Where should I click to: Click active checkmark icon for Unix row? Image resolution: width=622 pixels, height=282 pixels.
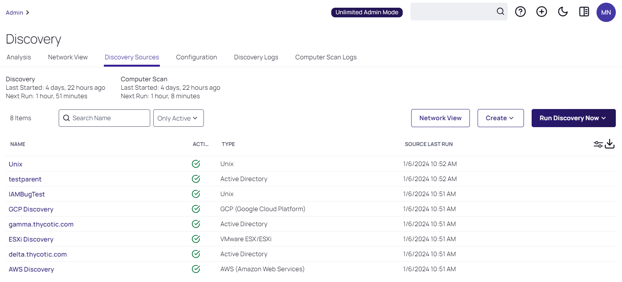196,164
